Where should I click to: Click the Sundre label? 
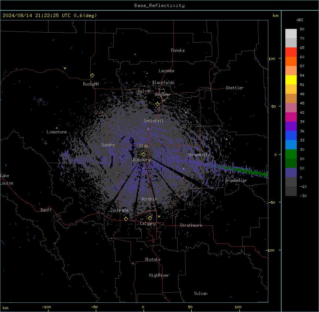tap(108, 145)
